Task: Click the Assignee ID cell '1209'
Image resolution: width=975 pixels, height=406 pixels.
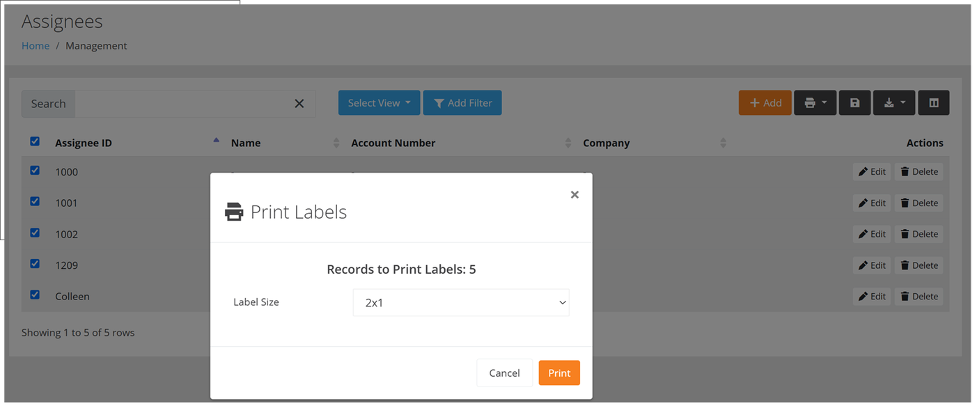Action: 67,265
